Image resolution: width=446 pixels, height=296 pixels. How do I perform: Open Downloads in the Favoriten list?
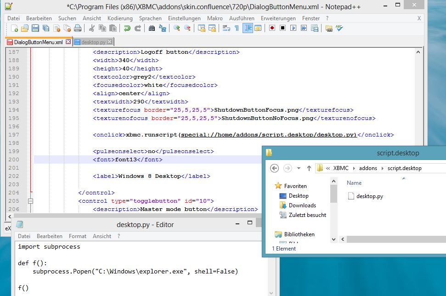point(302,205)
